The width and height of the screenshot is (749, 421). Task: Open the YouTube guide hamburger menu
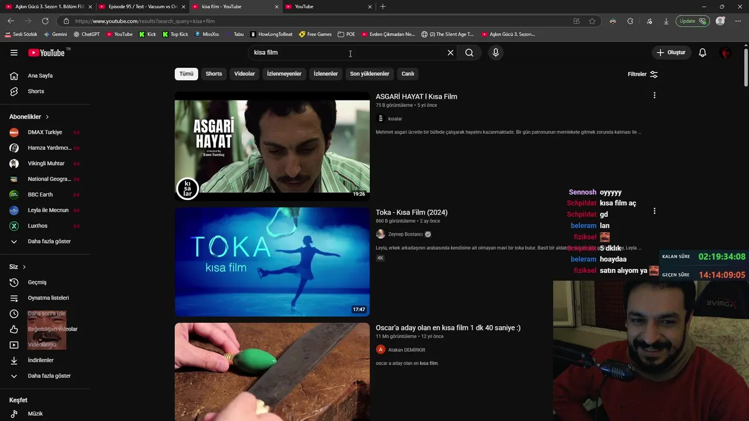click(x=14, y=53)
